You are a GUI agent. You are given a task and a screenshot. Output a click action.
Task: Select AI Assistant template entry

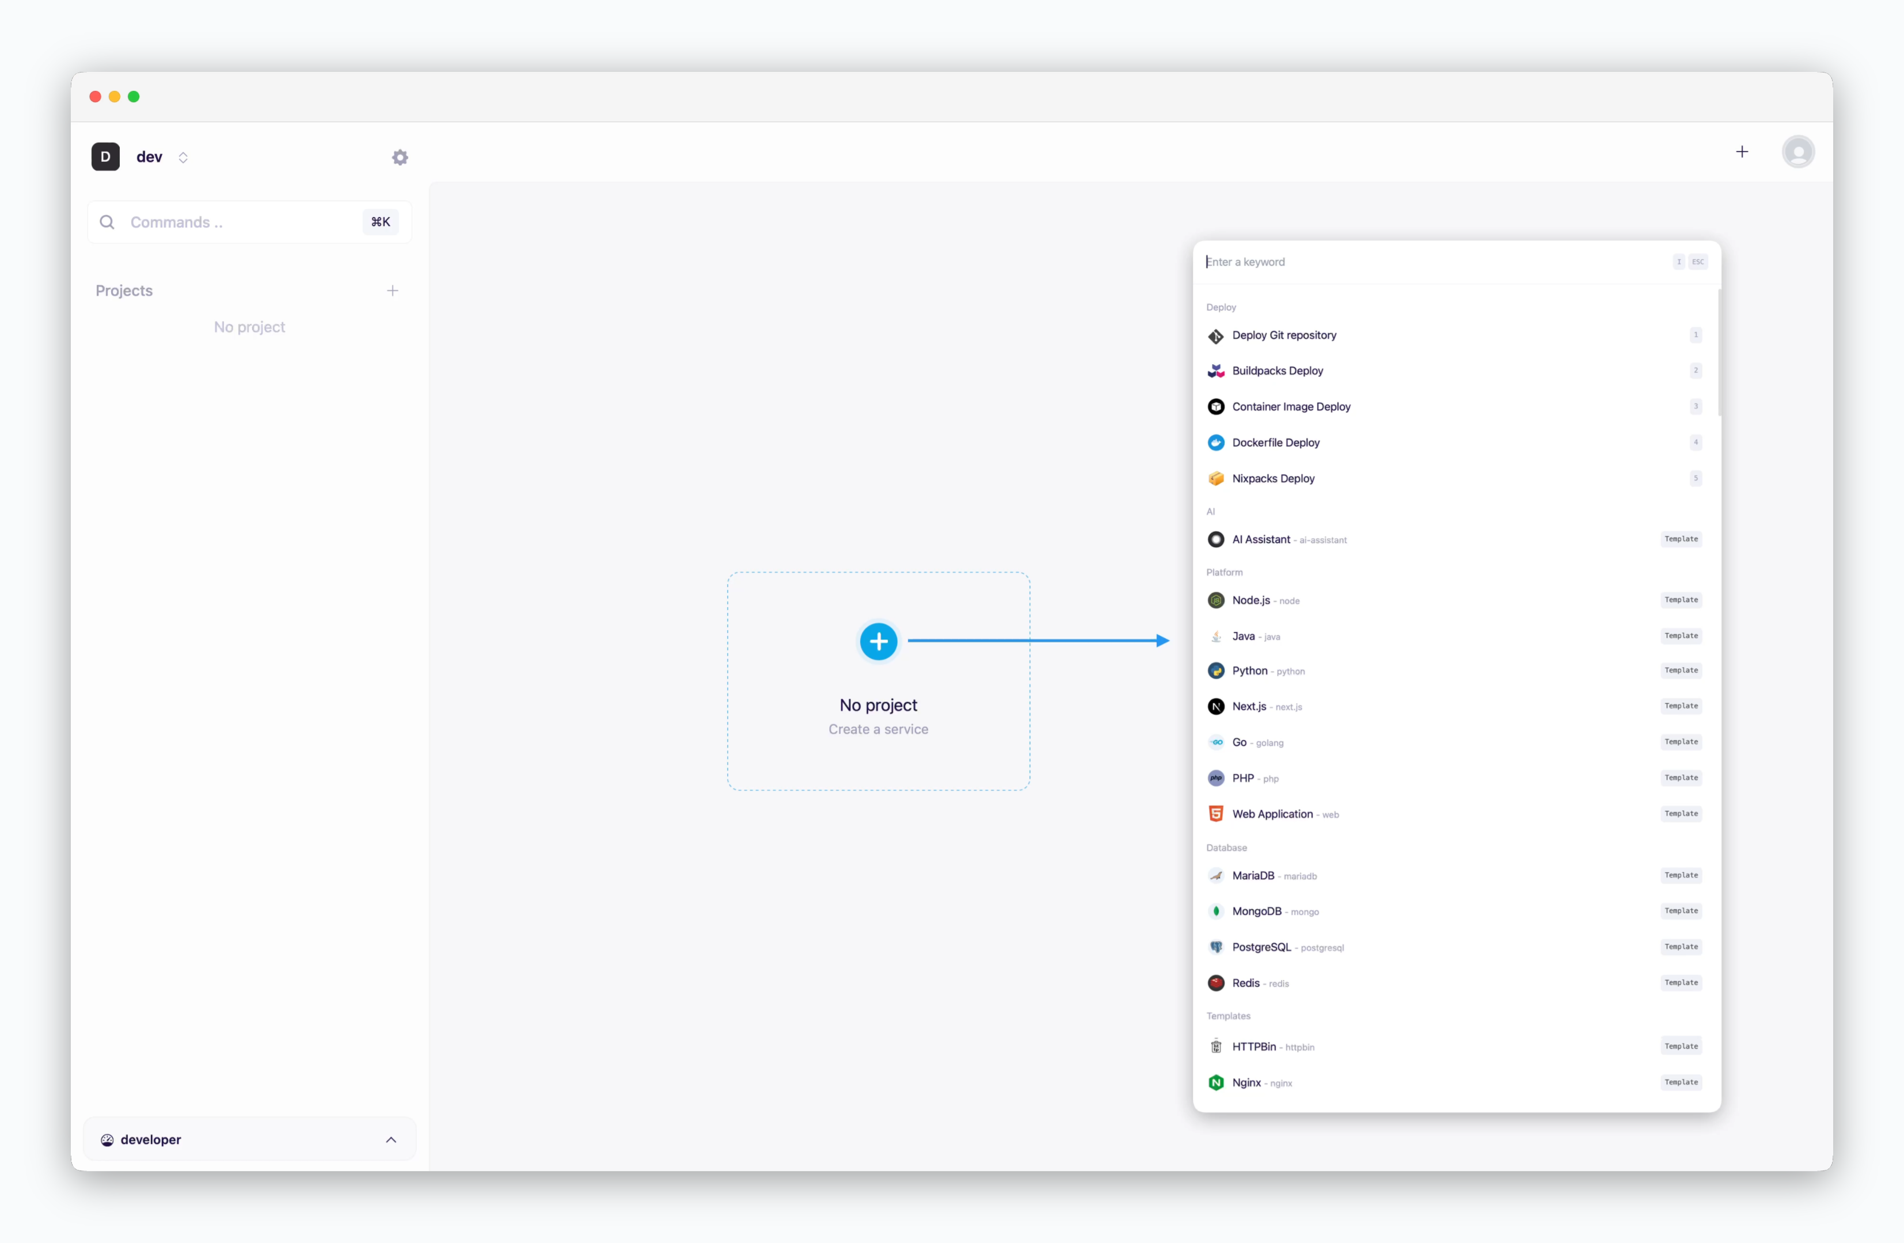(1455, 540)
